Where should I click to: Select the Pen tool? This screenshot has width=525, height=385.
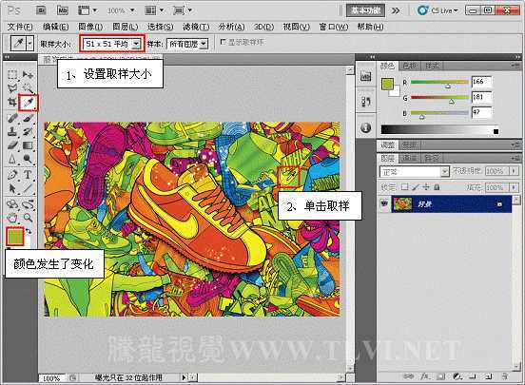point(12,174)
